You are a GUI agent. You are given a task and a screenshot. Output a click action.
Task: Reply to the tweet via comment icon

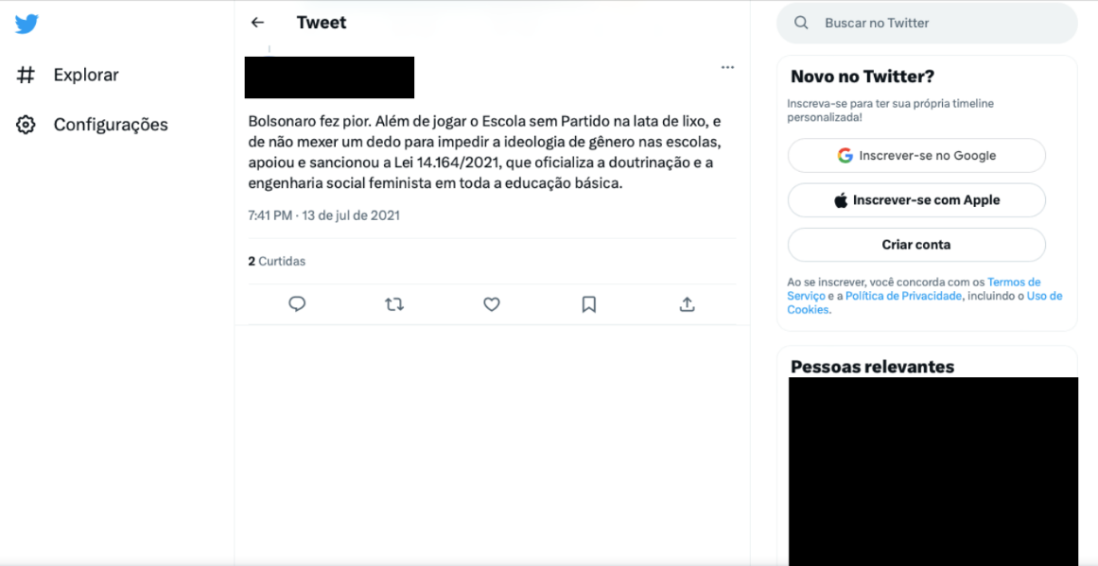pos(297,303)
